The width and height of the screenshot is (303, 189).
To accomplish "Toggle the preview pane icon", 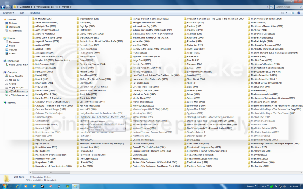I will [x=292, y=13].
